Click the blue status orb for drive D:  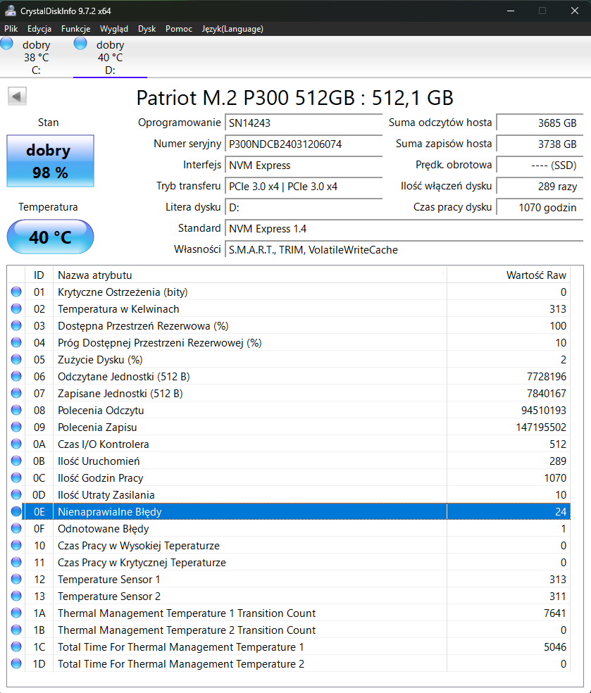(x=81, y=44)
